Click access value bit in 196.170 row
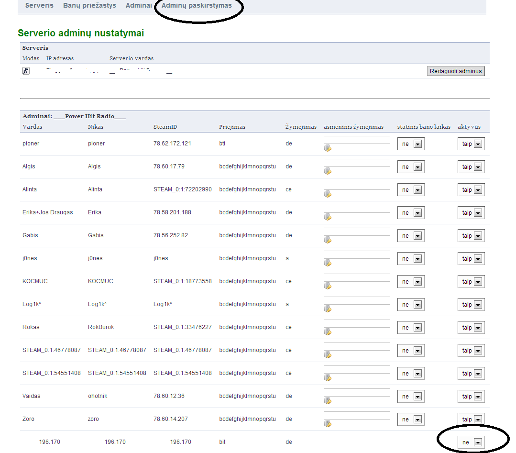The image size is (516, 453). [x=222, y=442]
